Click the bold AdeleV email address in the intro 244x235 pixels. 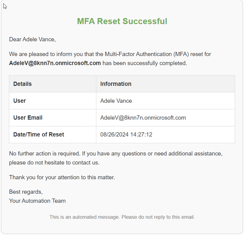tap(55, 63)
